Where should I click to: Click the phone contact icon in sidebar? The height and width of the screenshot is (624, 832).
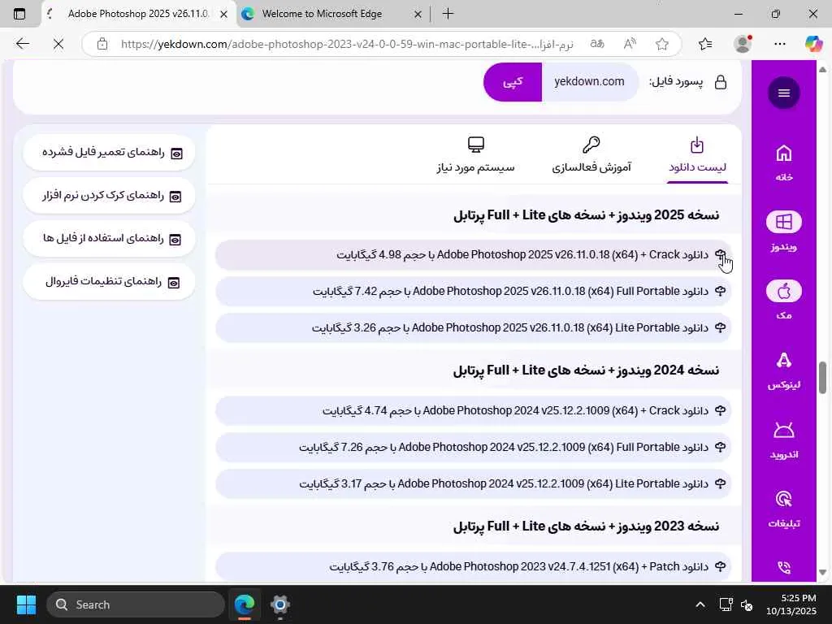click(784, 568)
